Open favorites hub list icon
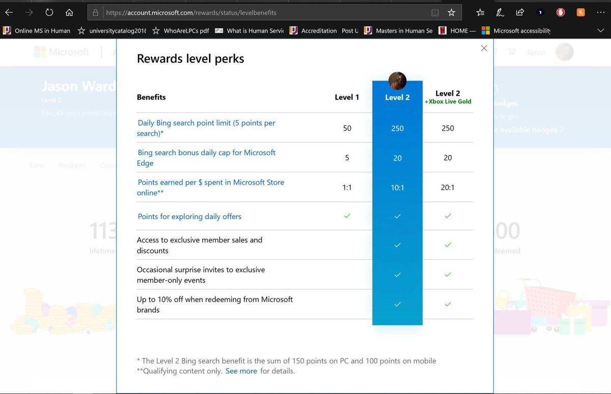The height and width of the screenshot is (394, 611). coord(481,12)
